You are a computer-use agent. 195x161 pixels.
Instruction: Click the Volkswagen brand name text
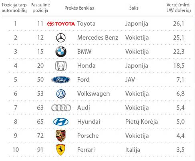click(93, 94)
